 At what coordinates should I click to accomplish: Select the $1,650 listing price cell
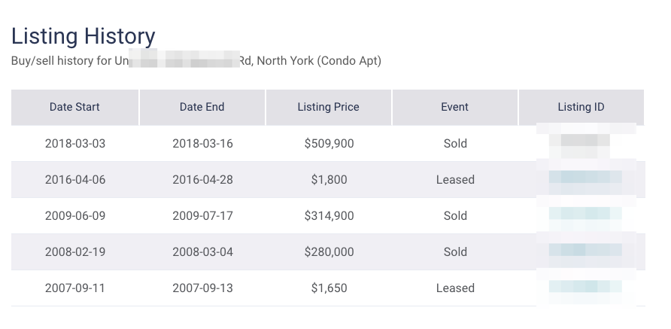(329, 288)
